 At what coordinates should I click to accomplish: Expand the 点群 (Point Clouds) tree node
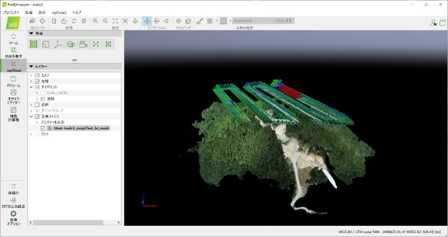pyautogui.click(x=31, y=104)
